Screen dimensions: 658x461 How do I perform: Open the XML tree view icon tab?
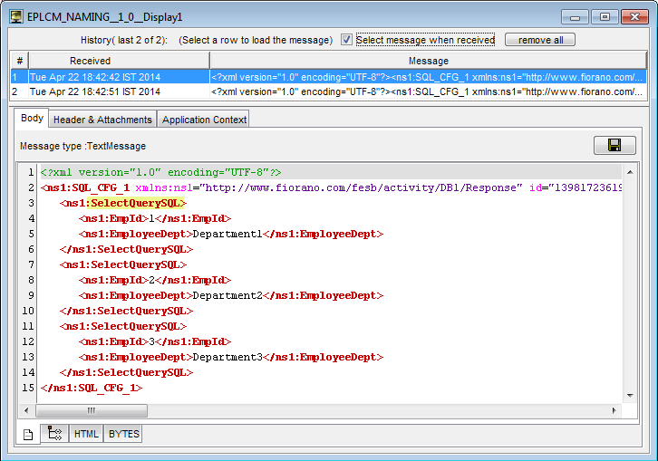coord(54,434)
